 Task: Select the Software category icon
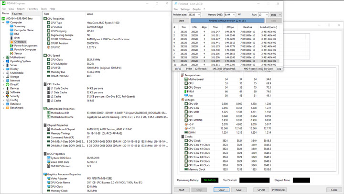pyautogui.click(x=8, y=92)
